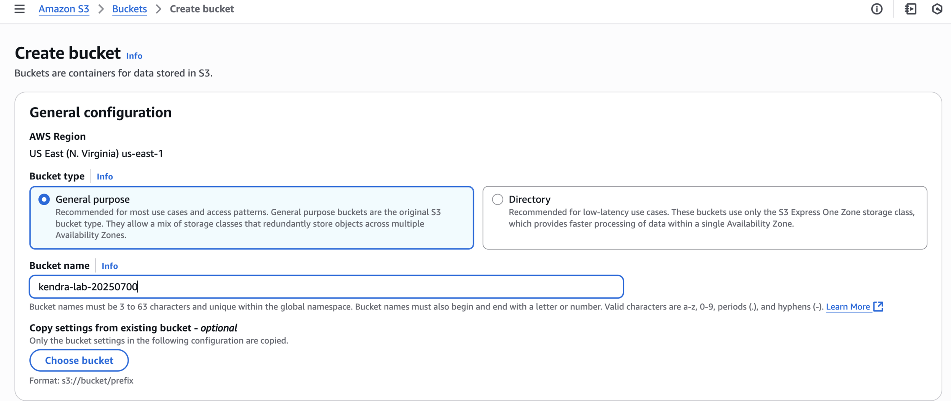Click 'Copy settings from existing bucket - optional' label
Screen dimensions: 951x401
[x=133, y=328]
